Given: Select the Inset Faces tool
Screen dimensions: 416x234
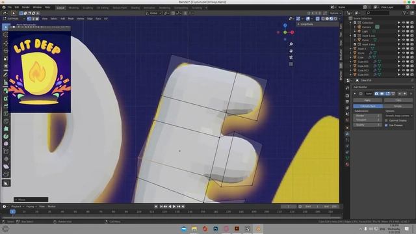Looking at the screenshot, I should pos(6,99).
